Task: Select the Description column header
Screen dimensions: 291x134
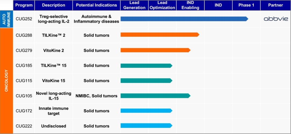Action: point(54,5)
